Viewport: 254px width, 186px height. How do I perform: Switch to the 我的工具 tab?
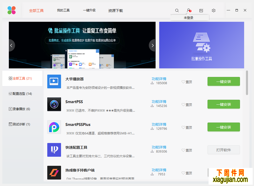[x=63, y=10]
